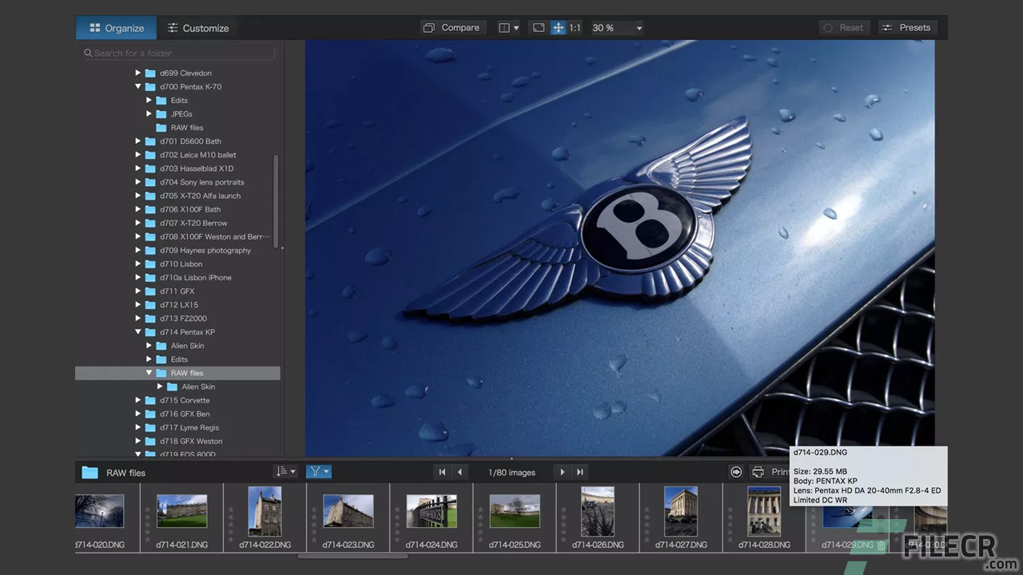The width and height of the screenshot is (1023, 575).
Task: Click the Compare button
Action: pos(452,28)
